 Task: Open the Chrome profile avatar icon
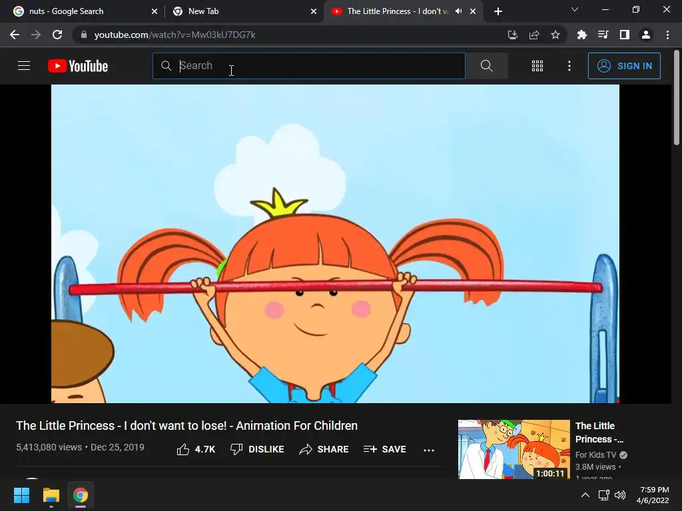[646, 35]
